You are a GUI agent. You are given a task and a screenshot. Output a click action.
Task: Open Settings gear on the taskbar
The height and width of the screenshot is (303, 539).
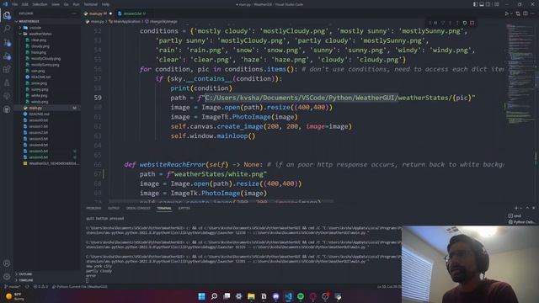[x=239, y=296]
